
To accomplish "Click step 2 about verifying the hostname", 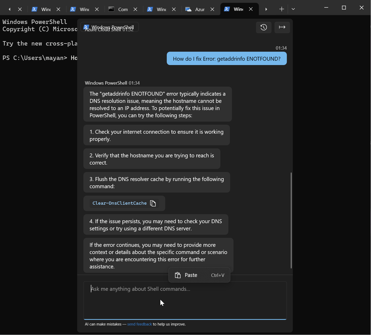I will pyautogui.click(x=152, y=159).
